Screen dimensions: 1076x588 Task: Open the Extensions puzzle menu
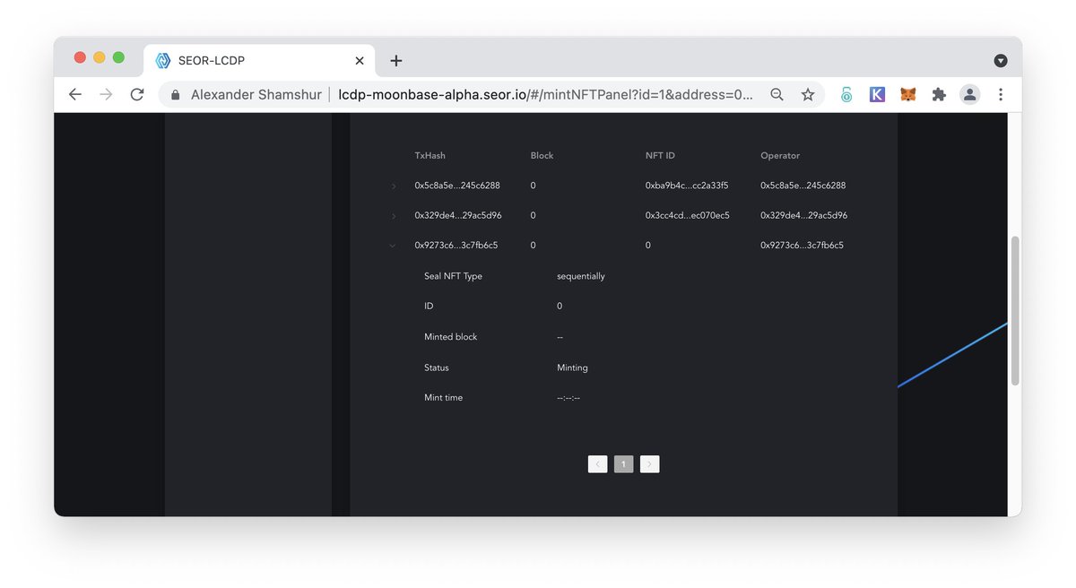939,94
